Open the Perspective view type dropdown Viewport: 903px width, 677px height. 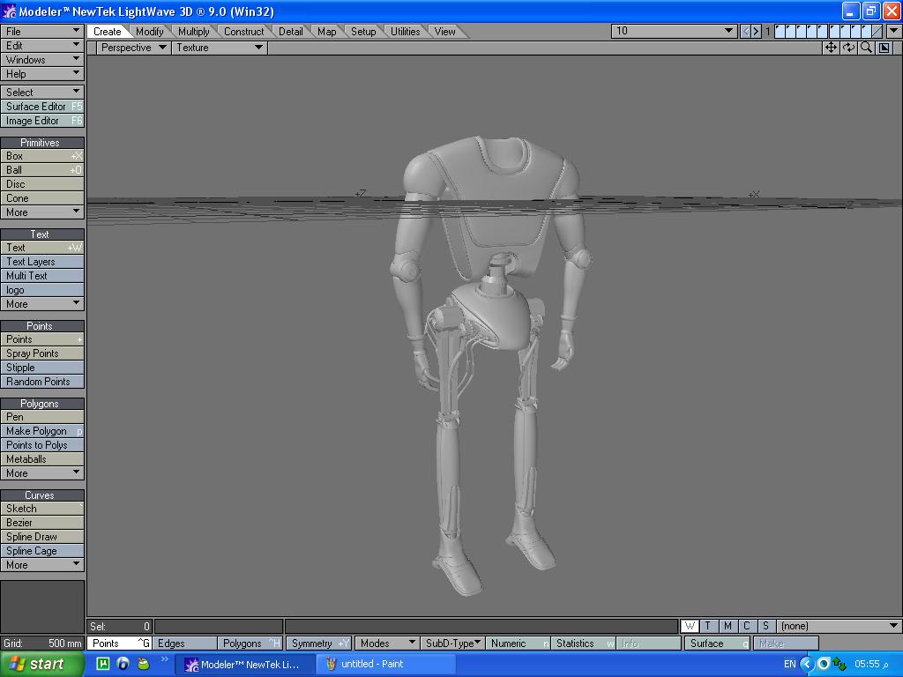[133, 48]
